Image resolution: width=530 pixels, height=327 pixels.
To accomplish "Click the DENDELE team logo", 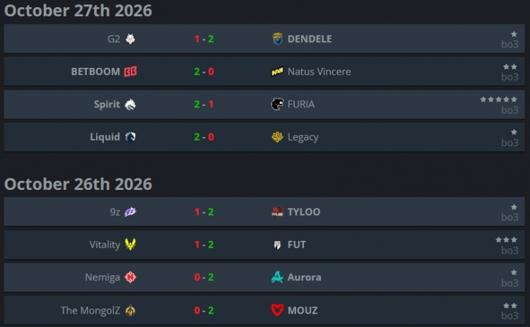I will (x=278, y=39).
